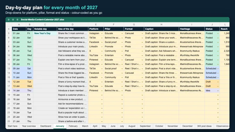Click the hashtags cell '#funfriday #worklife' for 06 Jan
235x132 pixels.
tap(192, 55)
